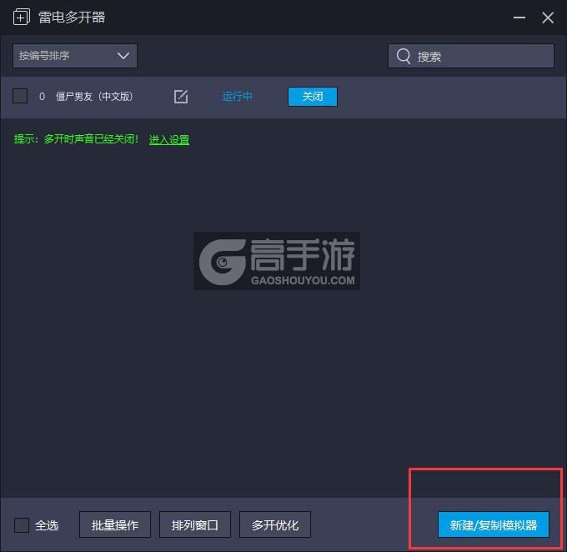567x552 pixels.
Task: Close the 雷电多开器 window
Action: [548, 18]
